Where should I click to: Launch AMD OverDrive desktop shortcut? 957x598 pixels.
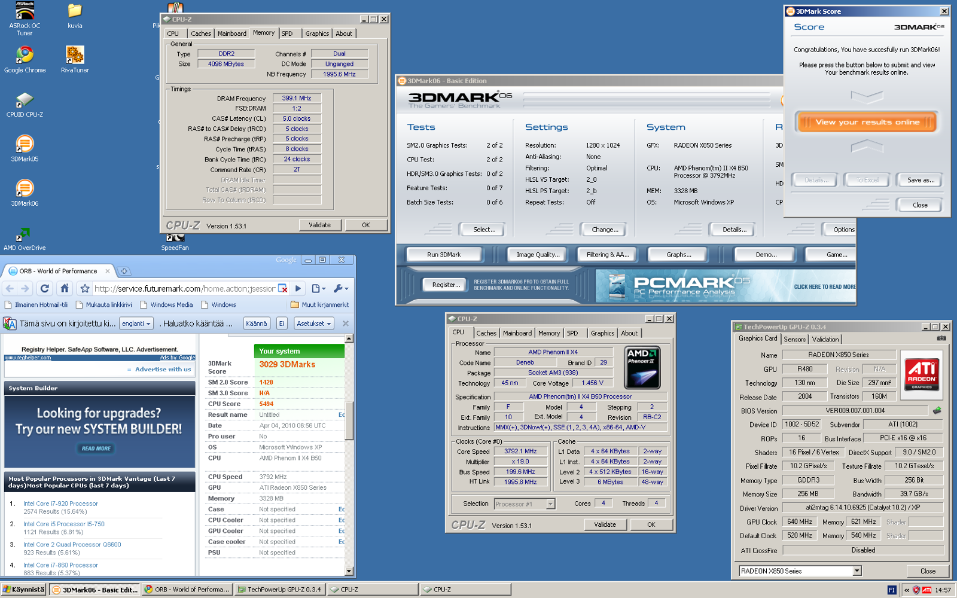click(25, 238)
